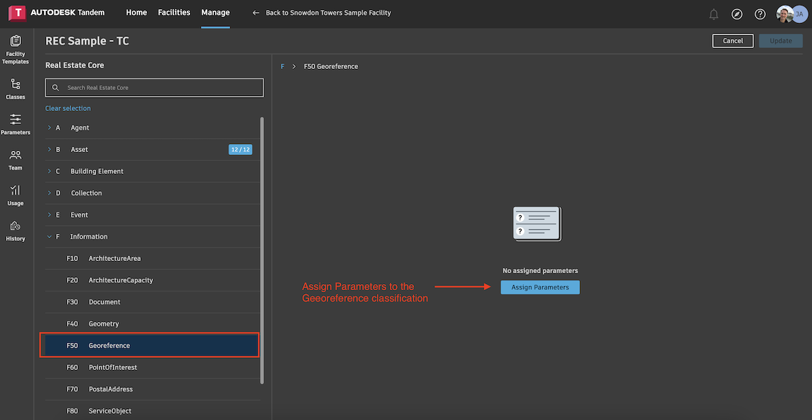Click the 12 / 12 Asset badge
Image resolution: width=812 pixels, height=420 pixels.
[240, 149]
